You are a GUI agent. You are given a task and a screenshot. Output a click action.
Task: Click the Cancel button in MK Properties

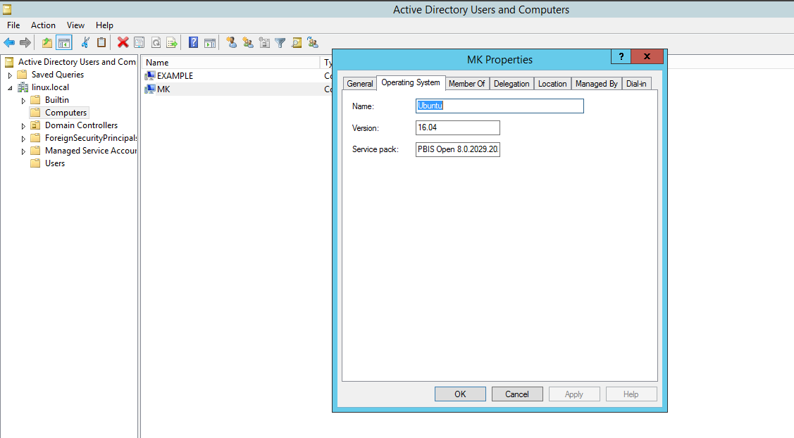(x=517, y=394)
